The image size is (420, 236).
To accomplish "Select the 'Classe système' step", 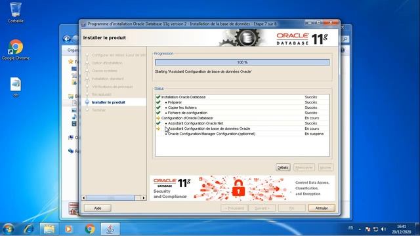I will [x=104, y=71].
